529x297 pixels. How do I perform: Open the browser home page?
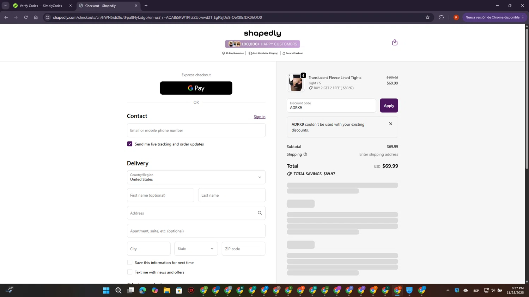[36, 17]
